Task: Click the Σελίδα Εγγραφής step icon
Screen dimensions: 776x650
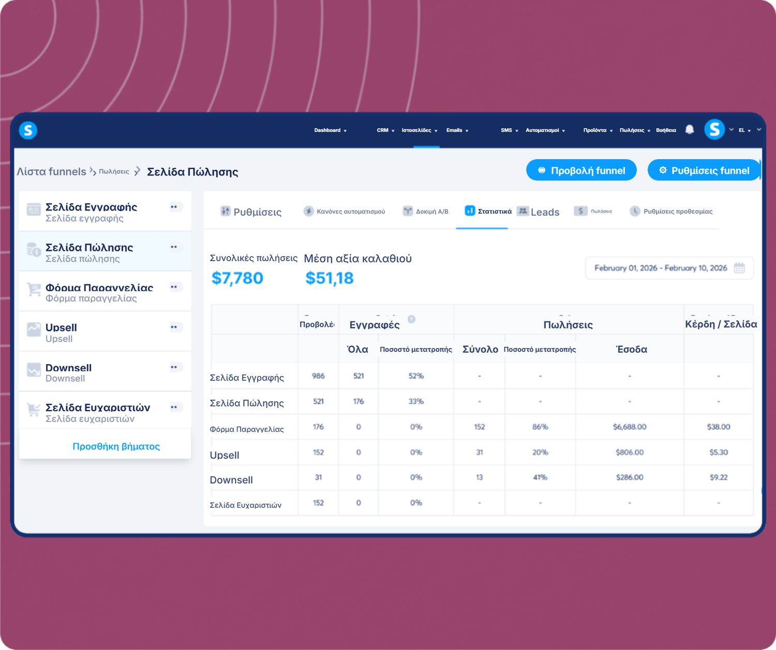Action: (34, 209)
